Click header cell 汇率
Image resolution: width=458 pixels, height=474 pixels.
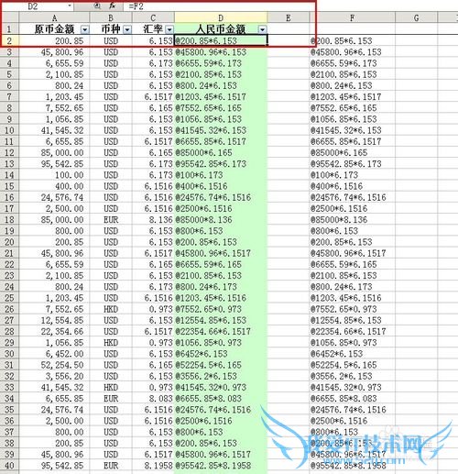[153, 29]
